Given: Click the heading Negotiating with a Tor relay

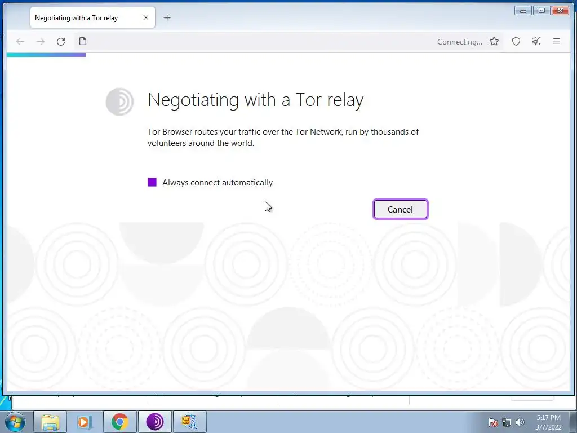Looking at the screenshot, I should [x=256, y=100].
